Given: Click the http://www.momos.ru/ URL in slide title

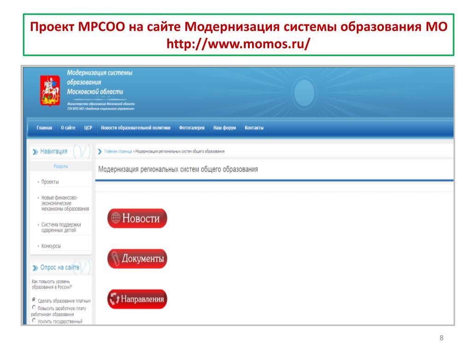Looking at the screenshot, I should (x=238, y=44).
